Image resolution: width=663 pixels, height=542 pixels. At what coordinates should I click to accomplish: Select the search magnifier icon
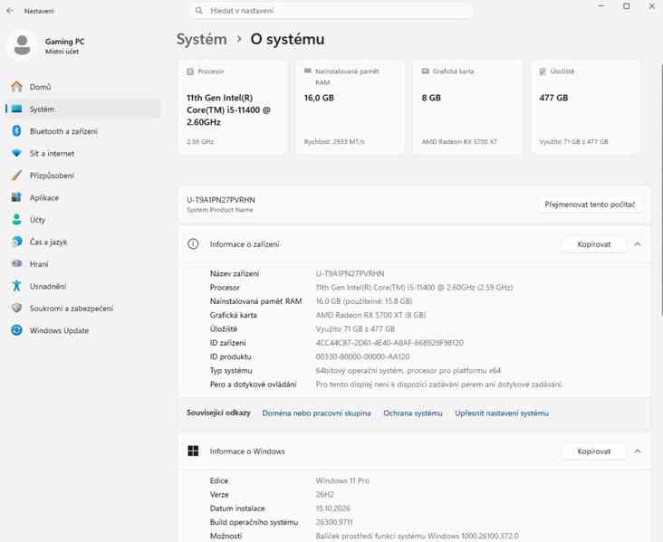(198, 11)
